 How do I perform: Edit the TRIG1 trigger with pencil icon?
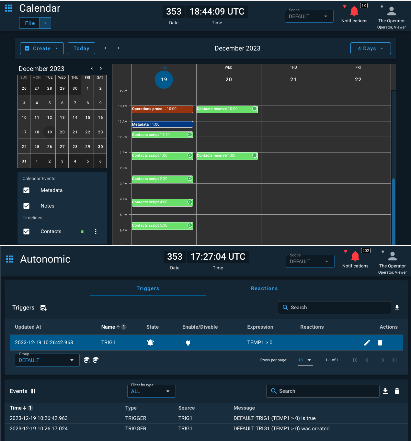tap(367, 342)
